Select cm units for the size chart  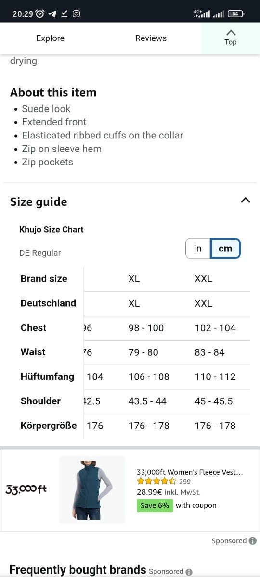click(225, 249)
